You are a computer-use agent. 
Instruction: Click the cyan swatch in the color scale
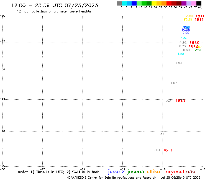coord(124,3)
